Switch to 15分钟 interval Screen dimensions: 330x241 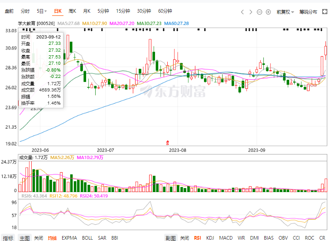tap(123, 11)
